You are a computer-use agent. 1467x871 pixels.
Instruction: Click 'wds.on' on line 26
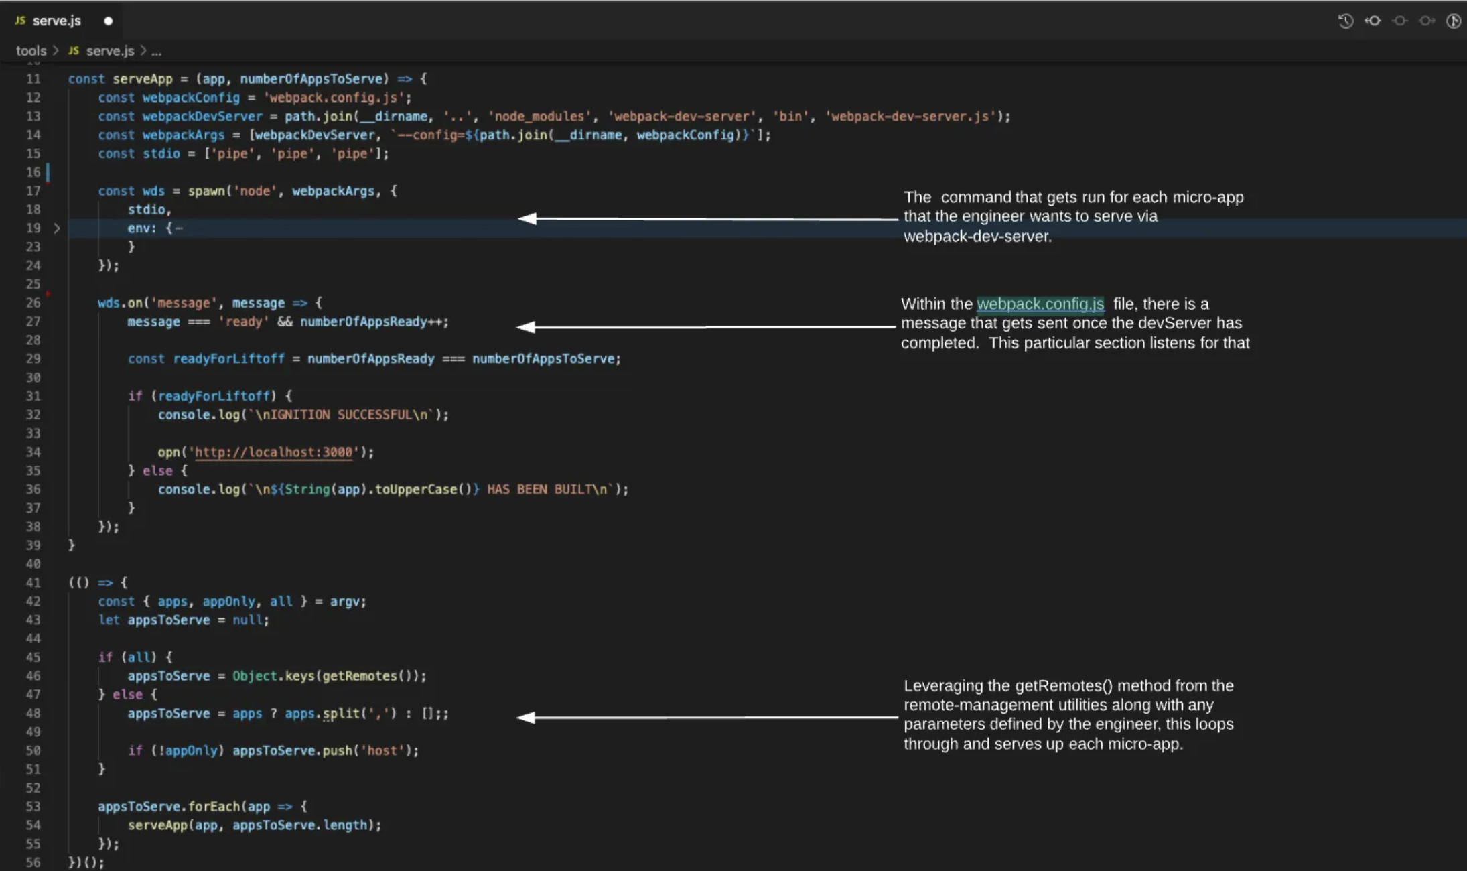(x=120, y=303)
